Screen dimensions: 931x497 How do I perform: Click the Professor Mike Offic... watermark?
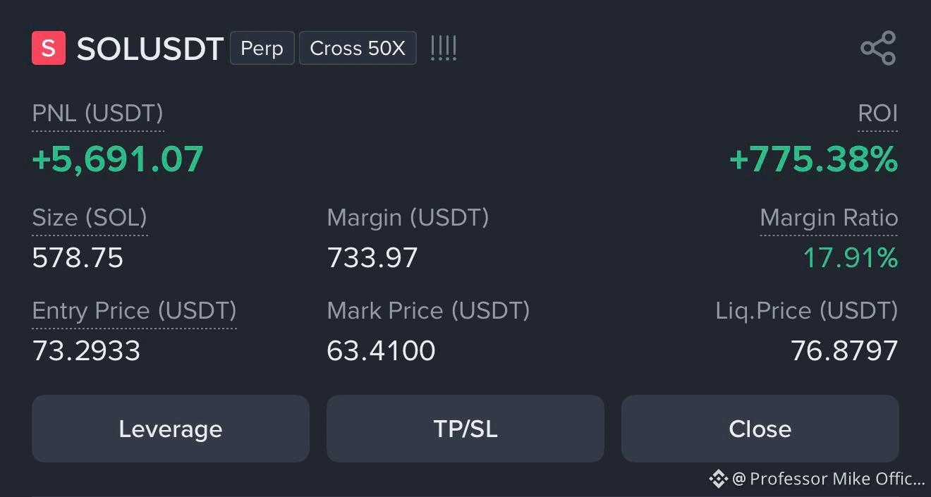(828, 479)
